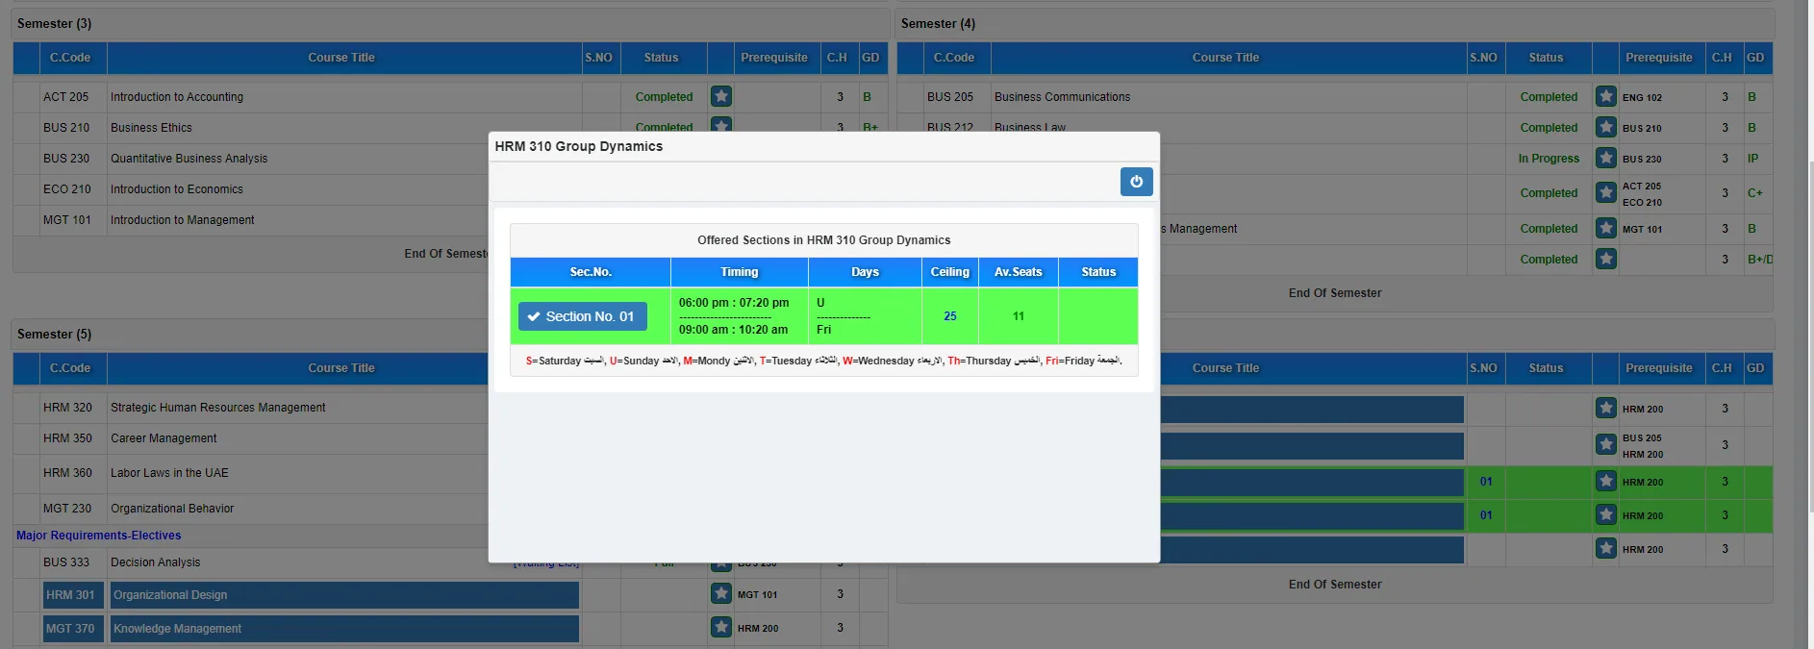Click star icon in MGT 370 row
Screen dimensions: 1814x649
point(721,627)
